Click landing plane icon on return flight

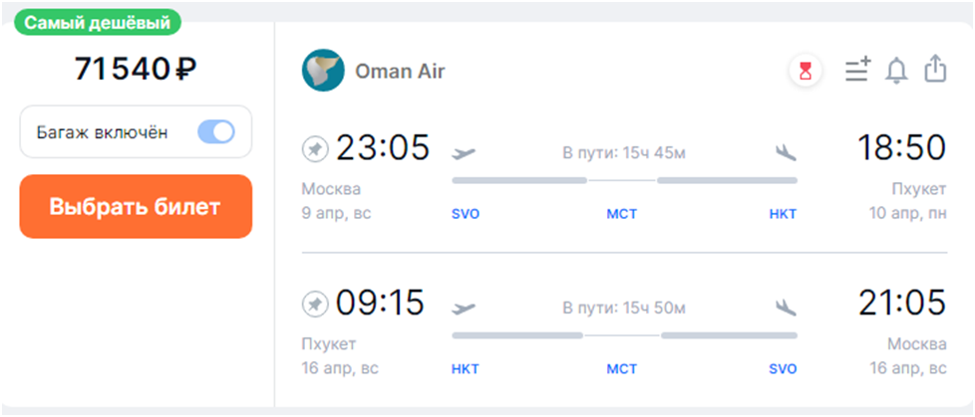tap(786, 306)
